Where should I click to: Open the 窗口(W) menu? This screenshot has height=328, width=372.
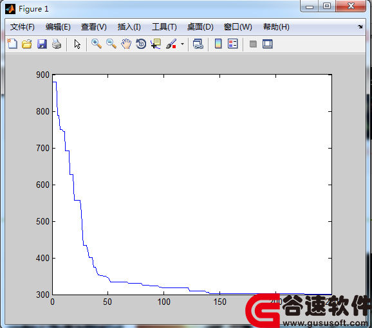coord(237,27)
